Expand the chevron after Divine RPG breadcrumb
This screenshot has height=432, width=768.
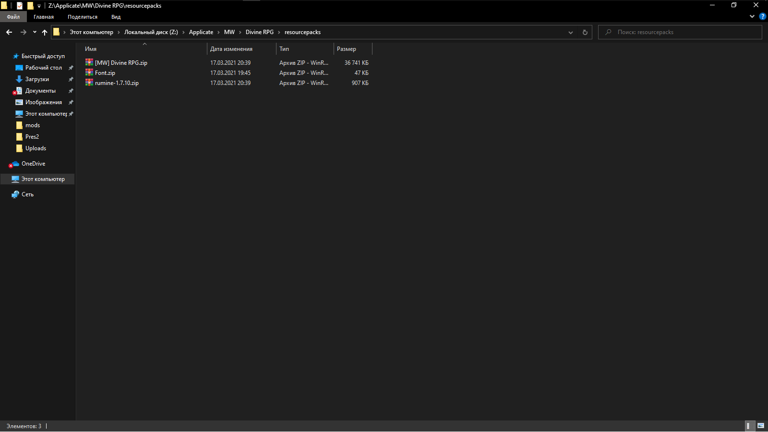click(x=279, y=32)
